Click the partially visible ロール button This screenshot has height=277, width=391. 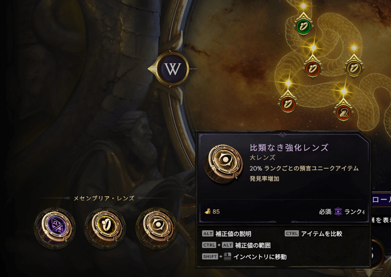381,199
